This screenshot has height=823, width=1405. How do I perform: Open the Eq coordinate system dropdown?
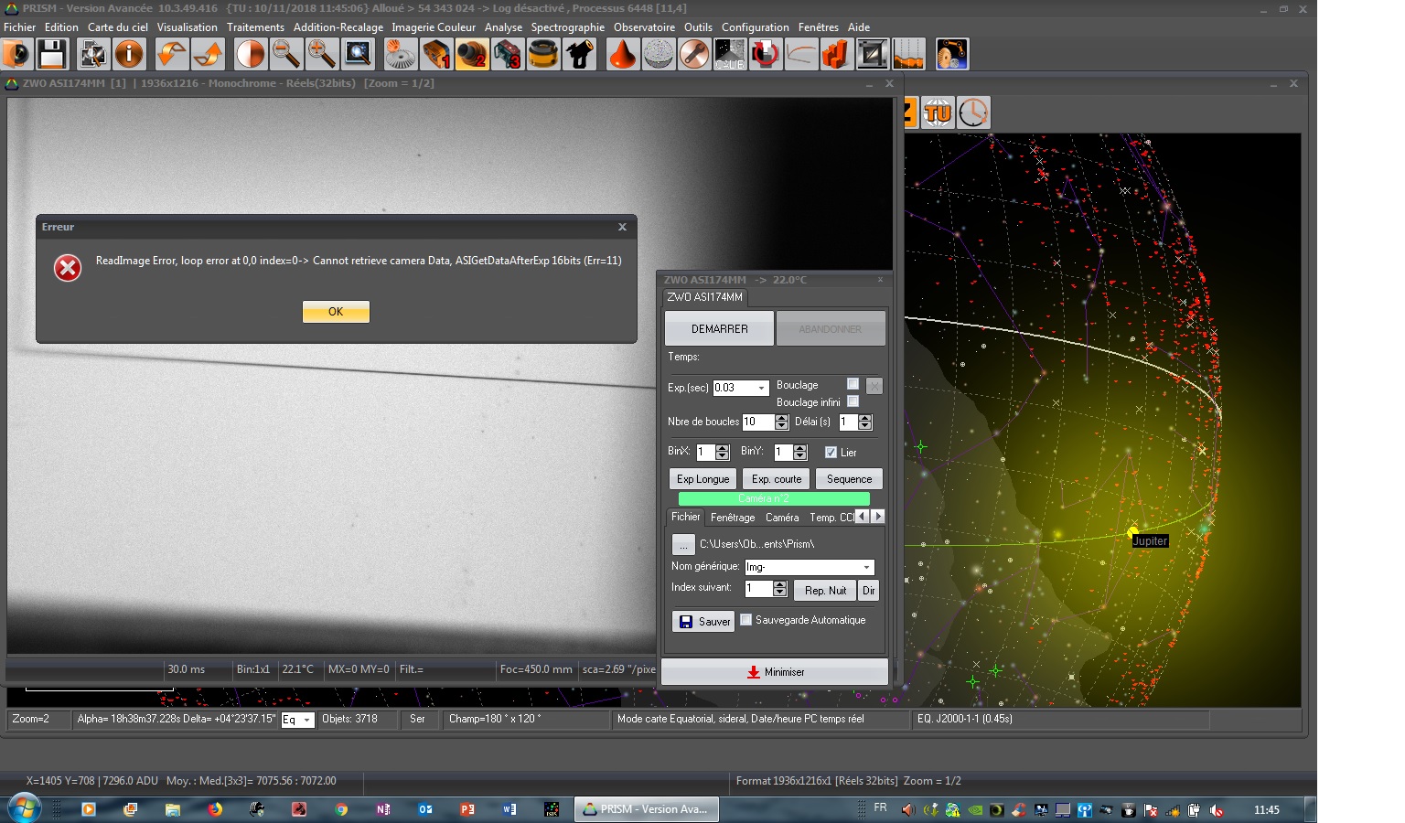pyautogui.click(x=307, y=721)
